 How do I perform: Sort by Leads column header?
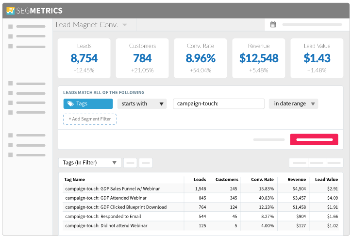click(200, 179)
